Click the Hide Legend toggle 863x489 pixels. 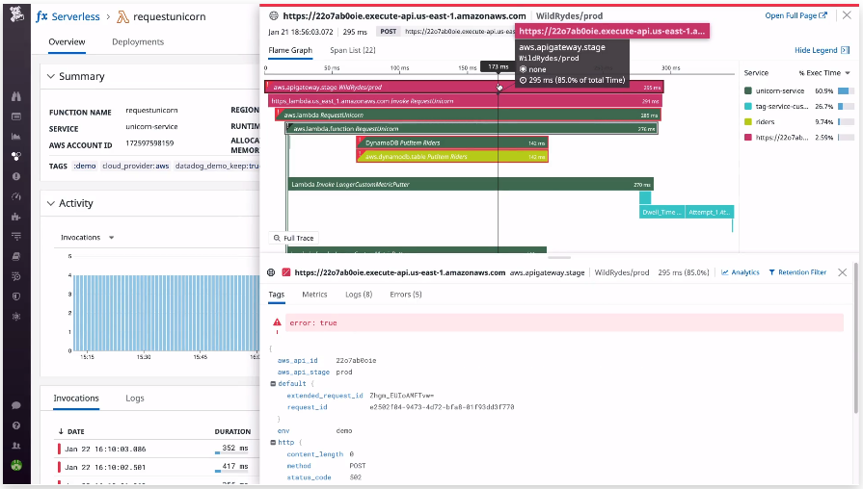(822, 50)
